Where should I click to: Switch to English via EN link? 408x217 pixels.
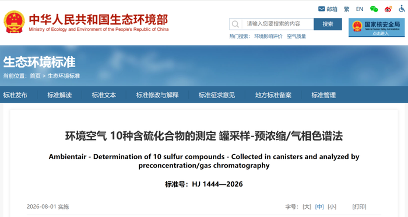click(360, 9)
